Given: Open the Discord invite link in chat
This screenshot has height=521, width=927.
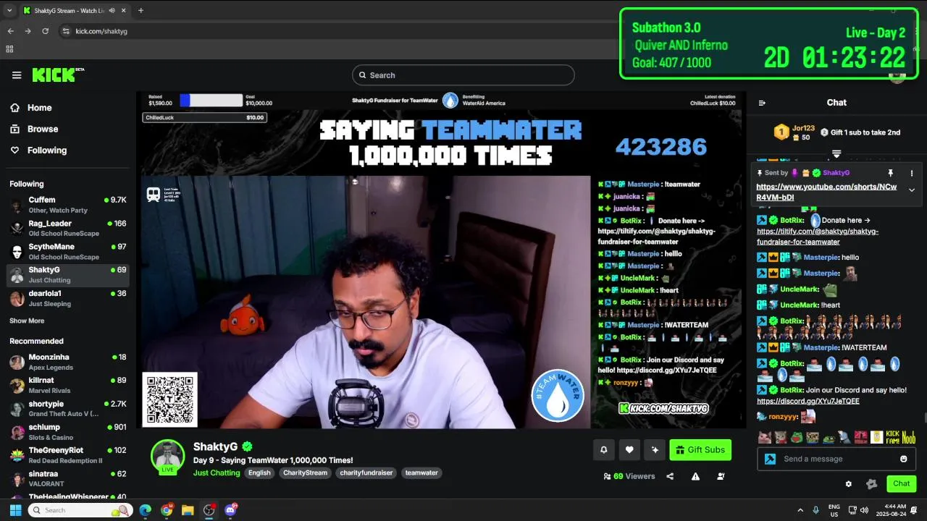Looking at the screenshot, I should [808, 401].
